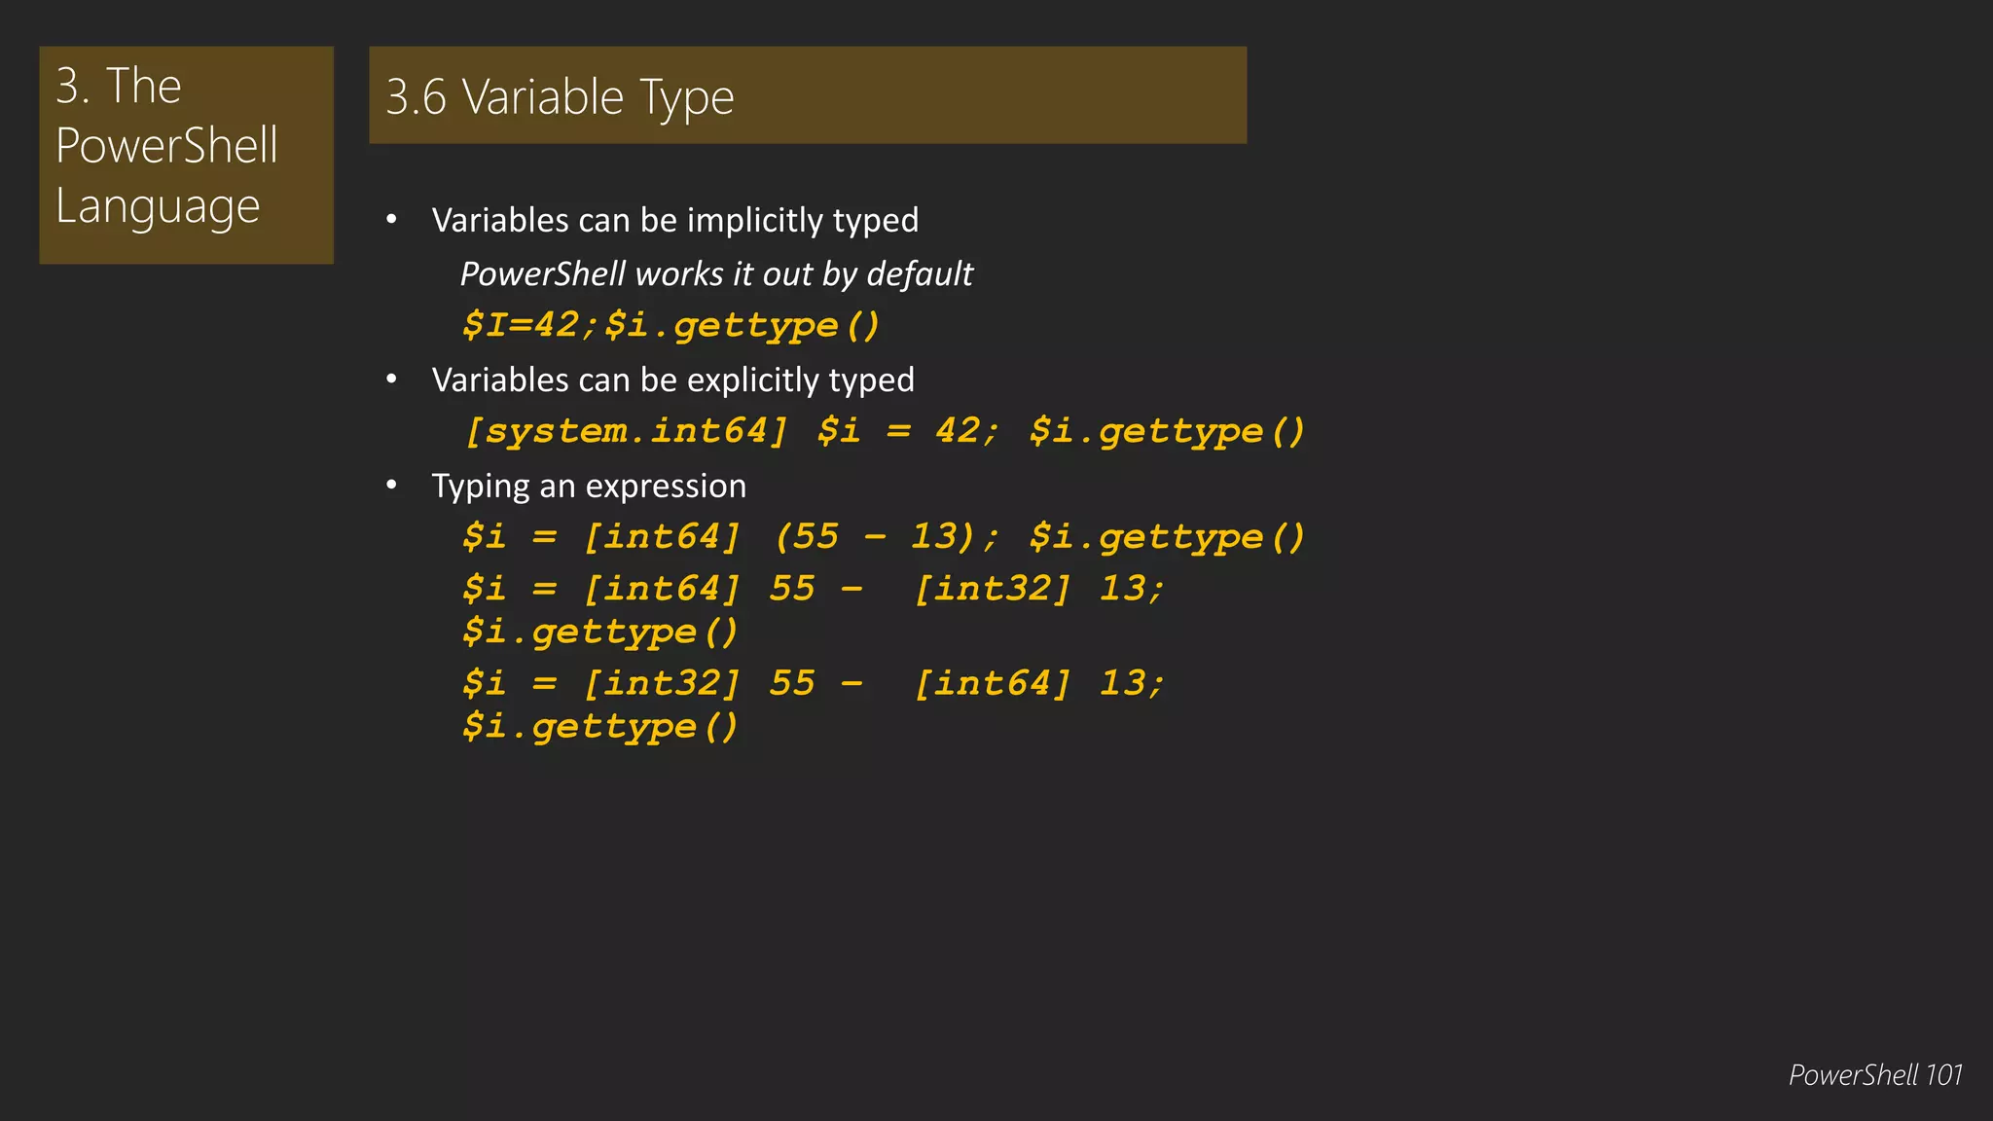Select the '3. The PowerShell Language' section box
Viewport: 1993px width, 1121px height.
click(186, 155)
